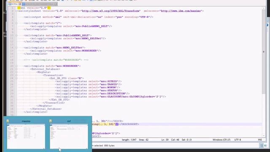Collapse the xsl:stylesheet fold marker on line 2
Image resolution: width=270 pixels, height=152 pixels.
(16, 11)
